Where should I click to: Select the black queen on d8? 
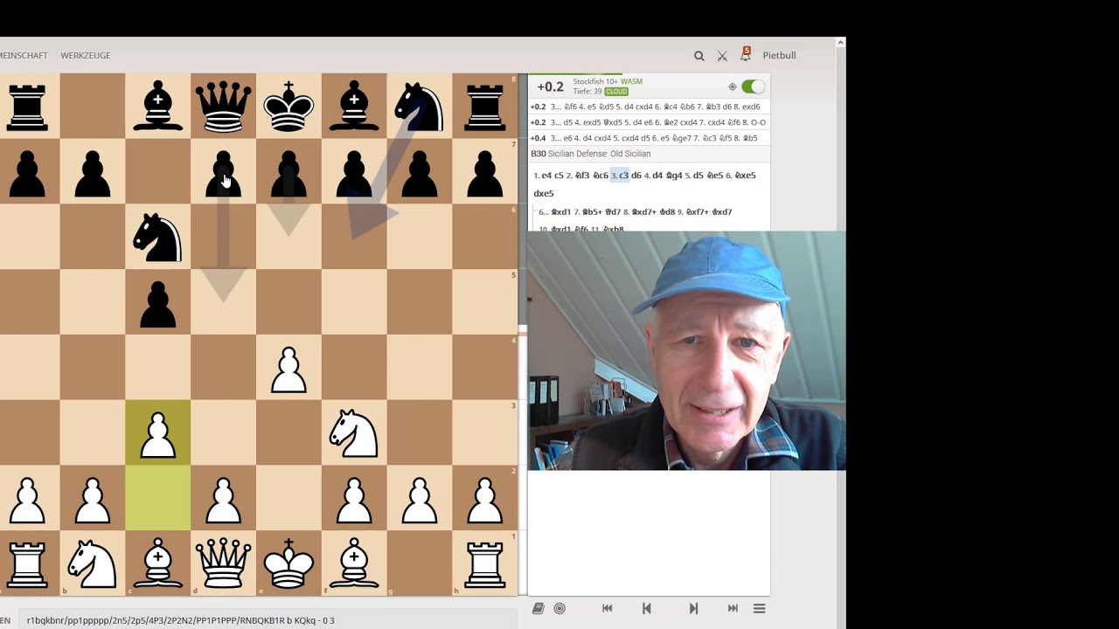tap(223, 106)
